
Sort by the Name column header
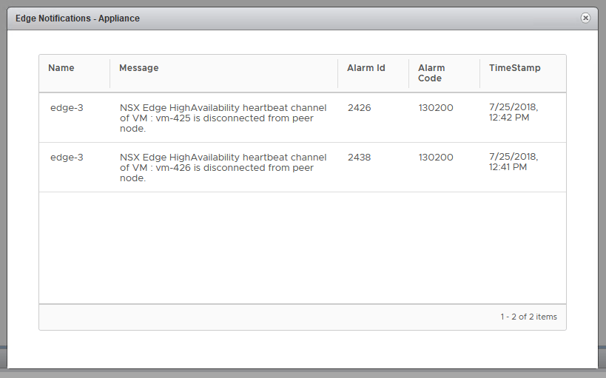61,68
